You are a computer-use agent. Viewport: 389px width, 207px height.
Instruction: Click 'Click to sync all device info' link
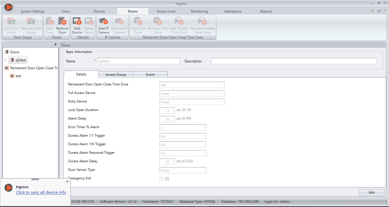tap(41, 192)
